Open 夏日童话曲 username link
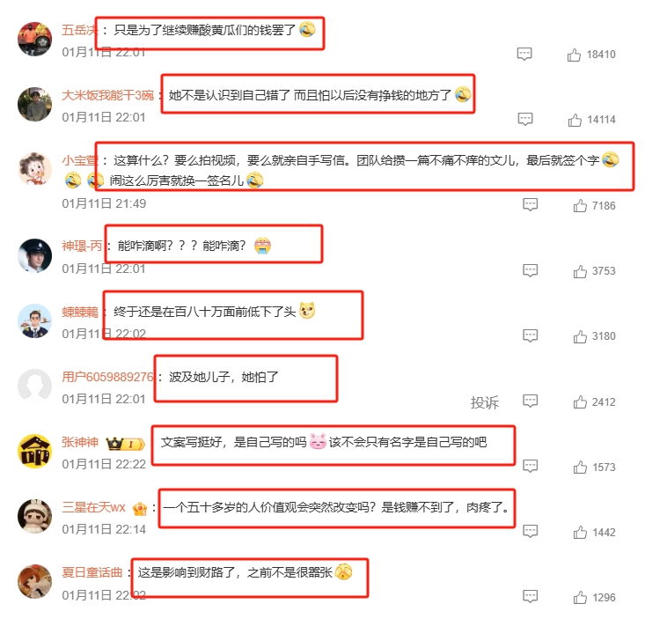 tap(92, 572)
